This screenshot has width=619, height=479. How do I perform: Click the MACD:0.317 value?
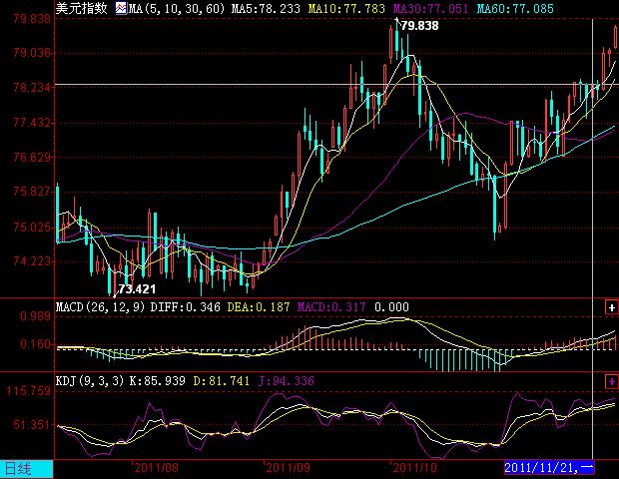(331, 307)
